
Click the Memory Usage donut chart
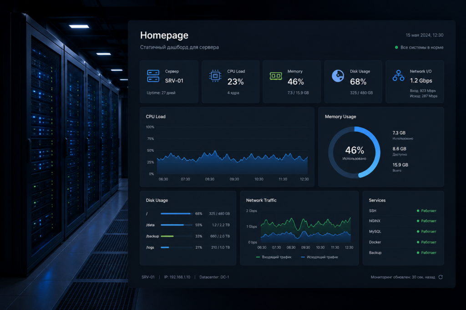[x=354, y=153]
